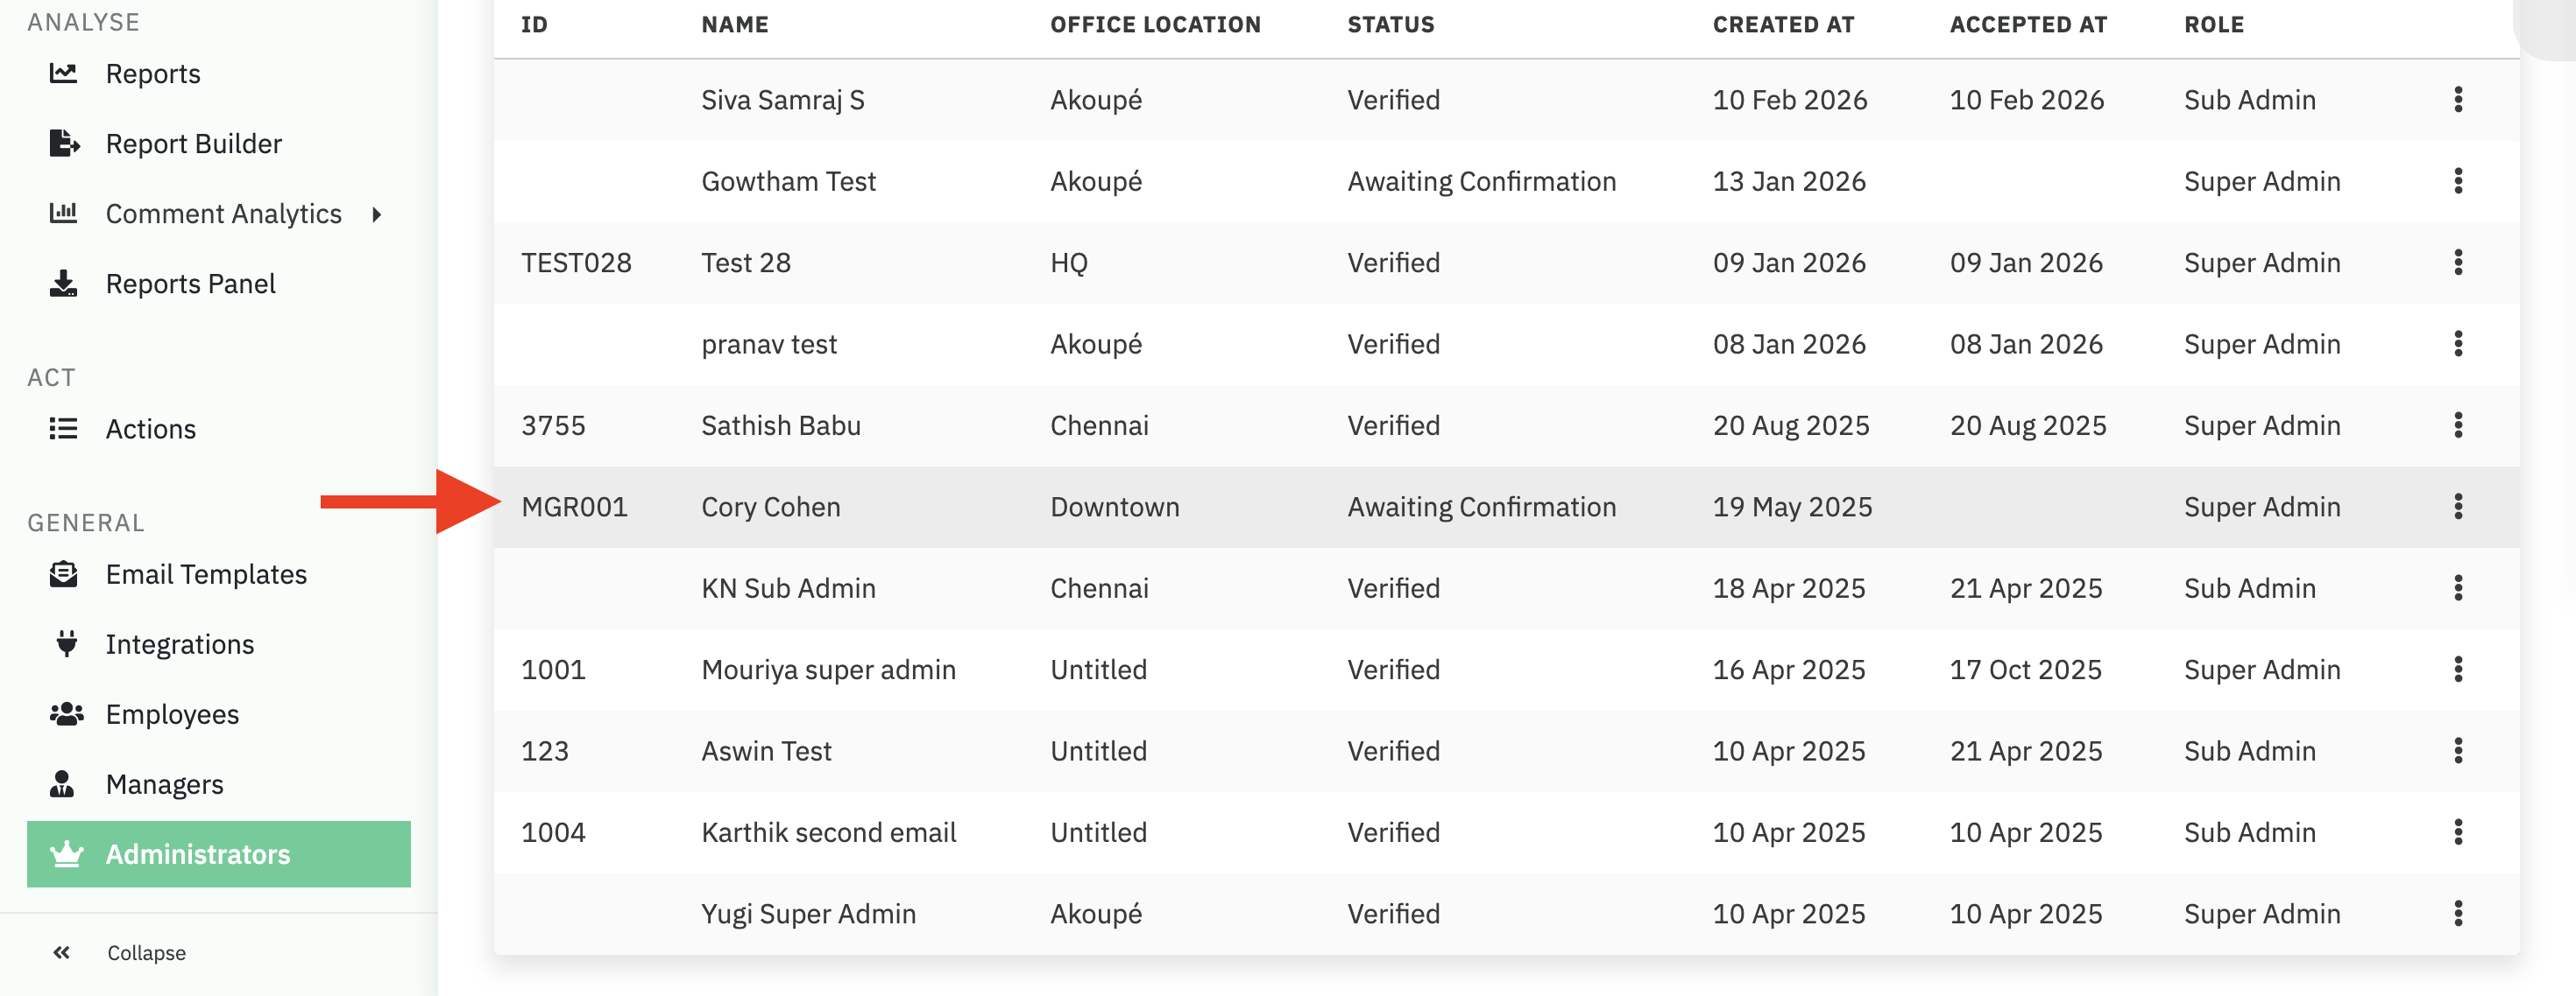Click the Employees group icon
This screenshot has width=2576, height=996.
click(x=66, y=714)
